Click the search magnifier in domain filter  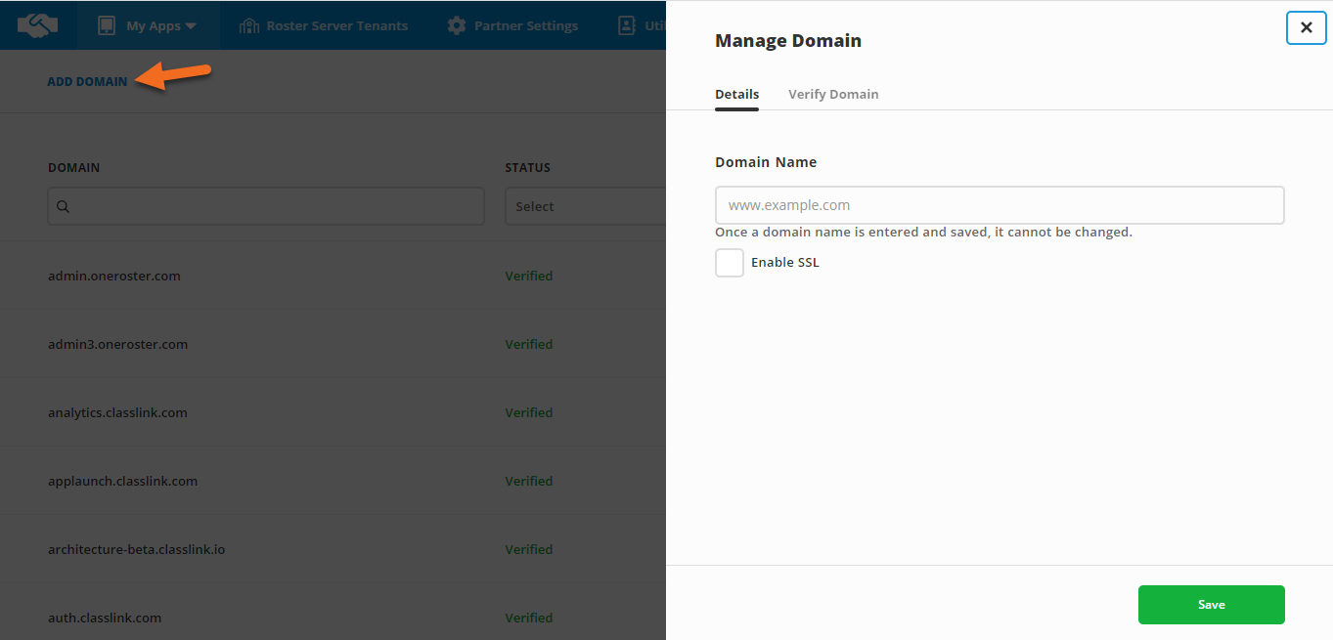(x=63, y=206)
